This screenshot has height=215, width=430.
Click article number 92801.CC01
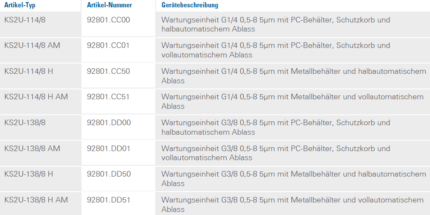coord(108,45)
